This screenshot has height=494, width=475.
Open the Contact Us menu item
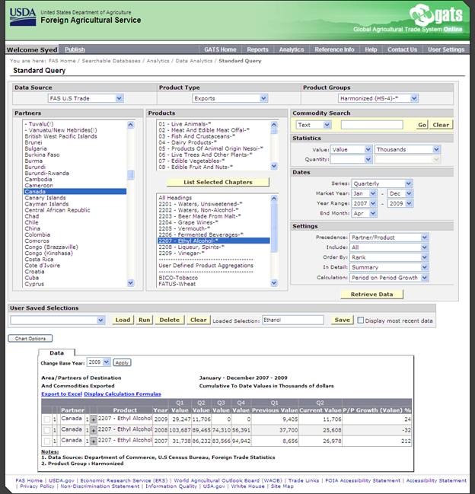[x=402, y=49]
